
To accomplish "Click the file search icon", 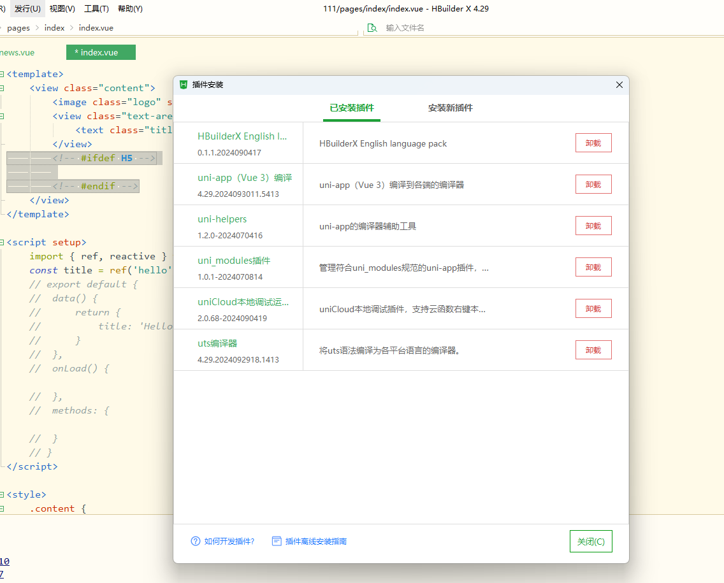I will click(x=372, y=27).
